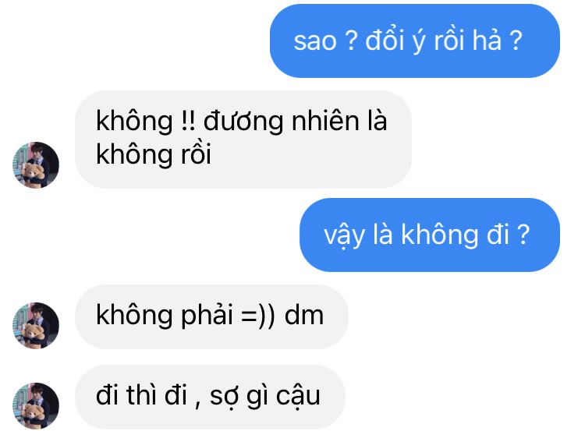The image size is (585, 431).
Task: Click the teddy bear in the middle avatar
Action: (34, 334)
